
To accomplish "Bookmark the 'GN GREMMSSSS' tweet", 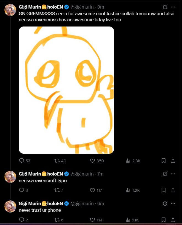I will tap(163, 161).
